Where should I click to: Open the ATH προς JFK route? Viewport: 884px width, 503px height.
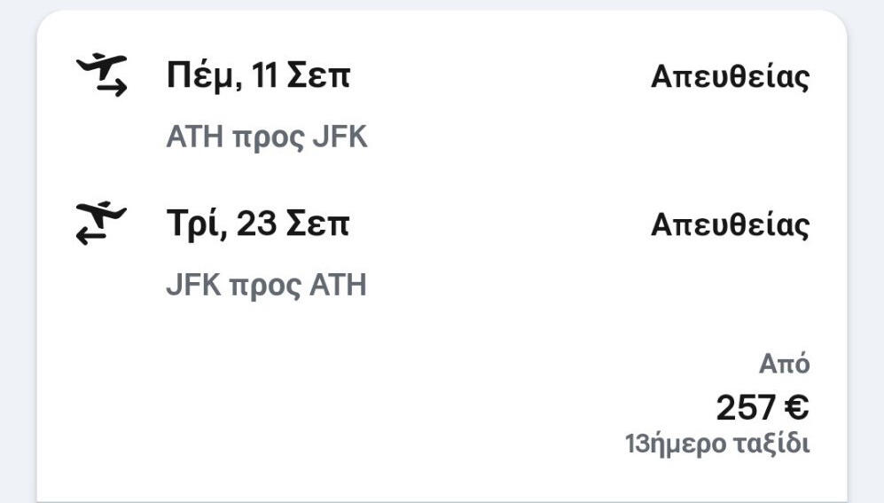point(266,138)
